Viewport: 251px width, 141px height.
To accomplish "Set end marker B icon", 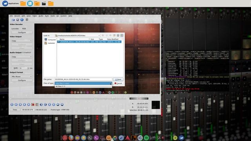I will click(x=37, y=105).
